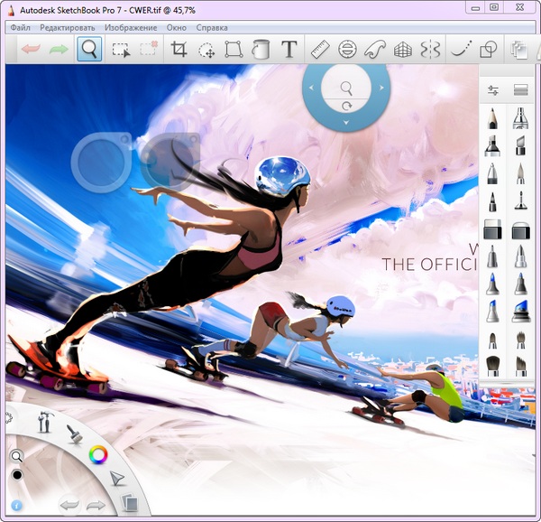
Task: Open the brushes lagoon paintbrush icon
Action: pyautogui.click(x=74, y=433)
